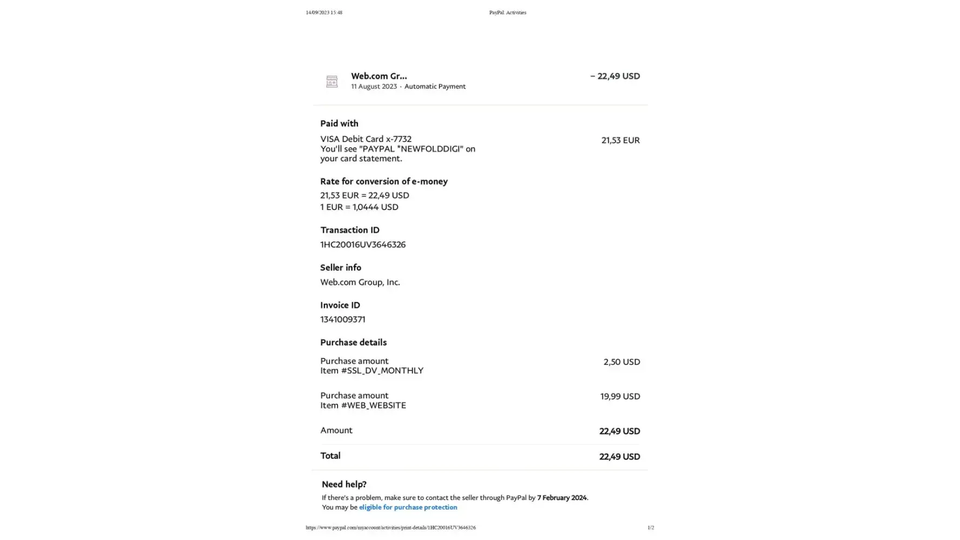The image size is (960, 540).
Task: Click the Total label
Action: [330, 456]
